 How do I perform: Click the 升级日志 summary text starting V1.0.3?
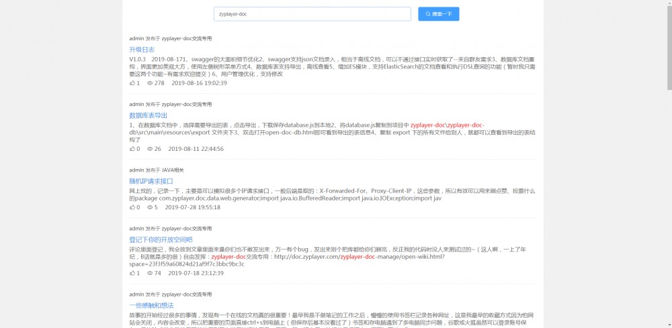[333, 66]
